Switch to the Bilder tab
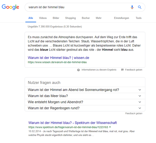The height and width of the screenshot is (143, 156). point(56,18)
